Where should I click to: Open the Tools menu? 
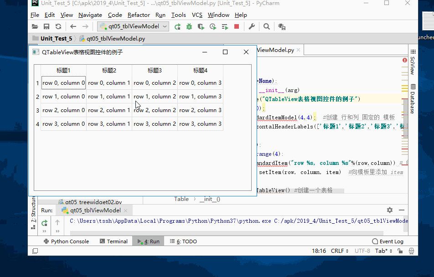click(x=179, y=15)
